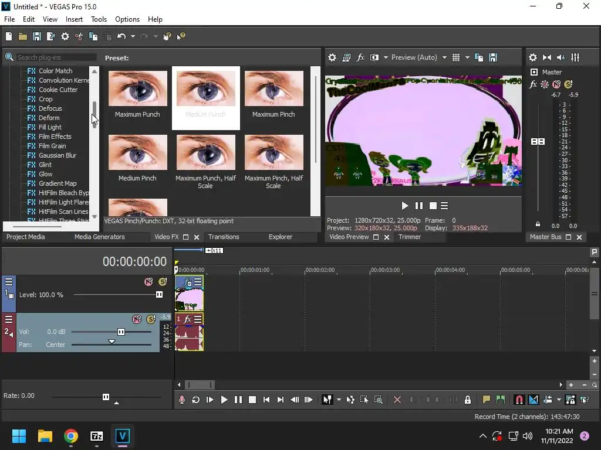Switch to the Transitions tab
601x450 pixels.
coord(224,237)
